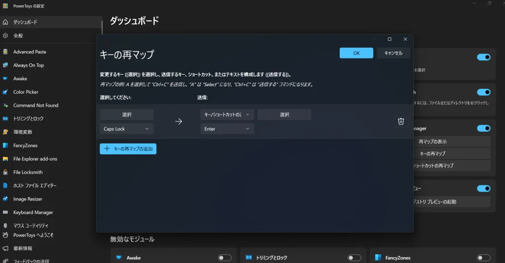Image resolution: width=505 pixels, height=263 pixels.
Task: Confirm remapping with the OK button
Action: tap(356, 53)
